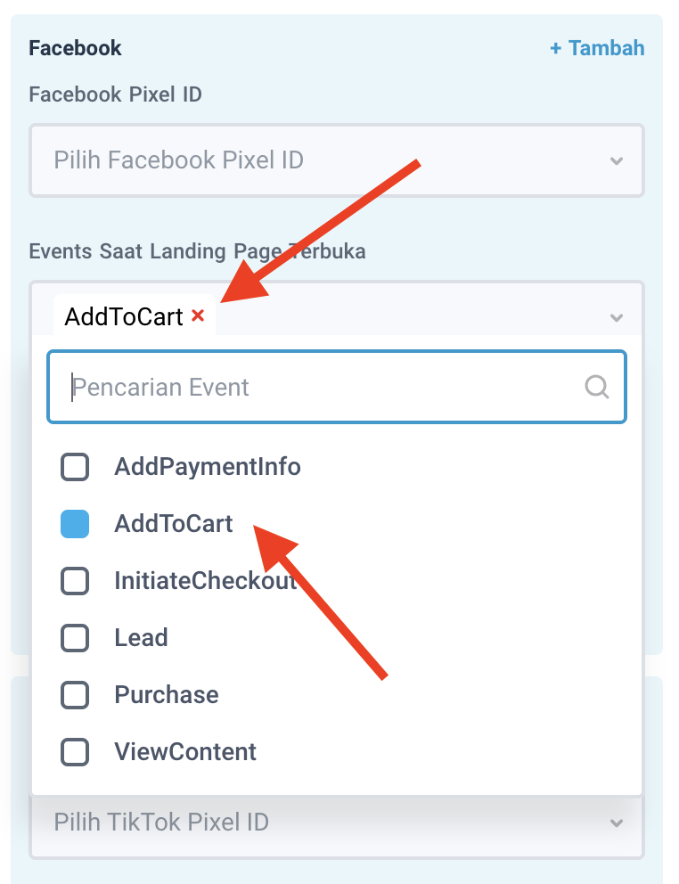The width and height of the screenshot is (679, 884).
Task: Enable the InitiateCheckout checkbox
Action: pos(75,581)
